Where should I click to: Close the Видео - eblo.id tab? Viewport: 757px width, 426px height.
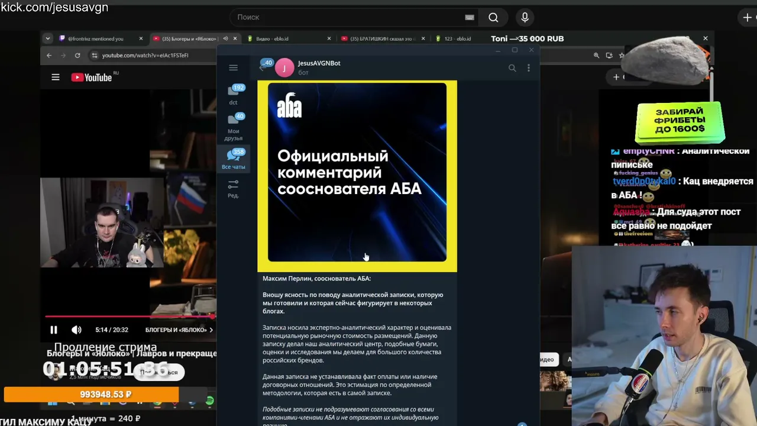click(x=329, y=39)
